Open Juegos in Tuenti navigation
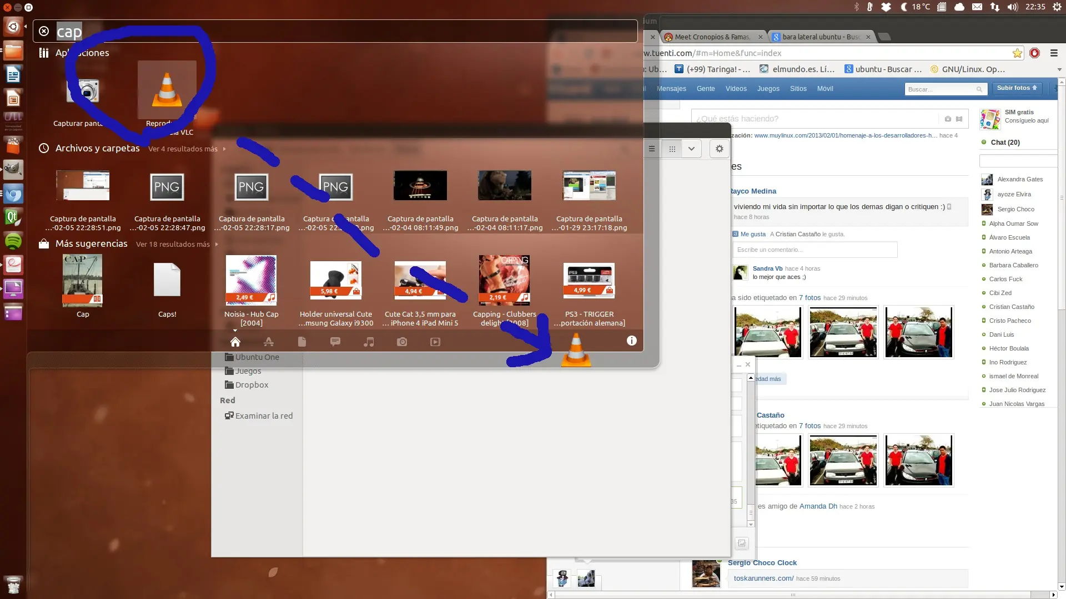This screenshot has height=599, width=1066. tap(768, 89)
